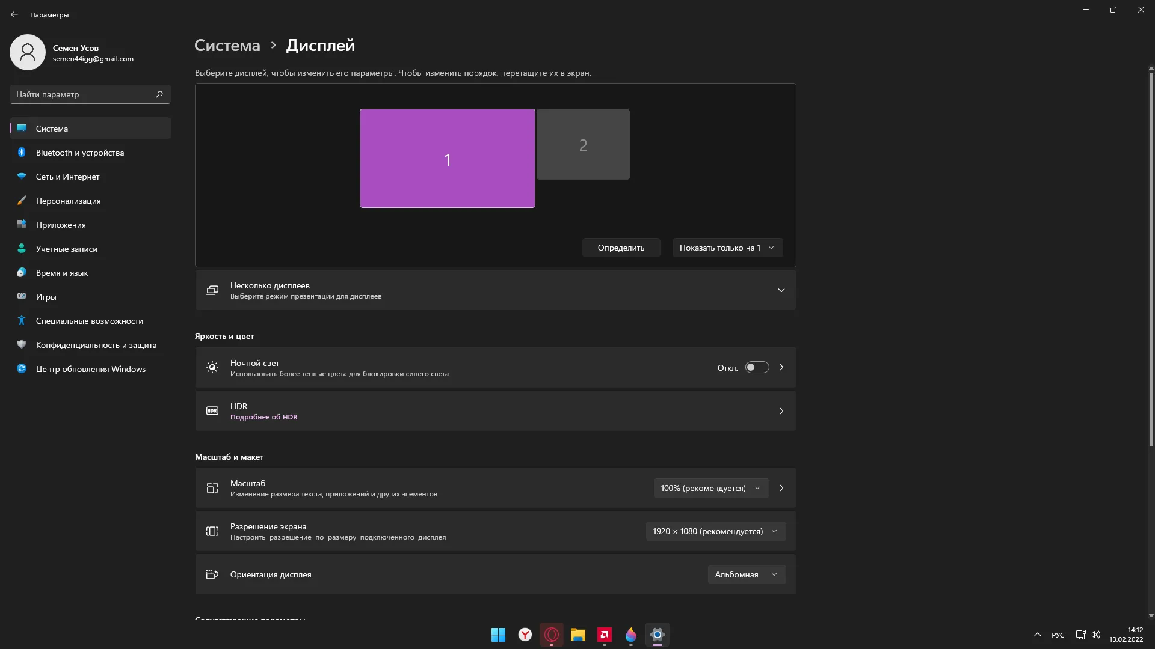
Task: Click the Система breadcrumb link
Action: click(227, 45)
